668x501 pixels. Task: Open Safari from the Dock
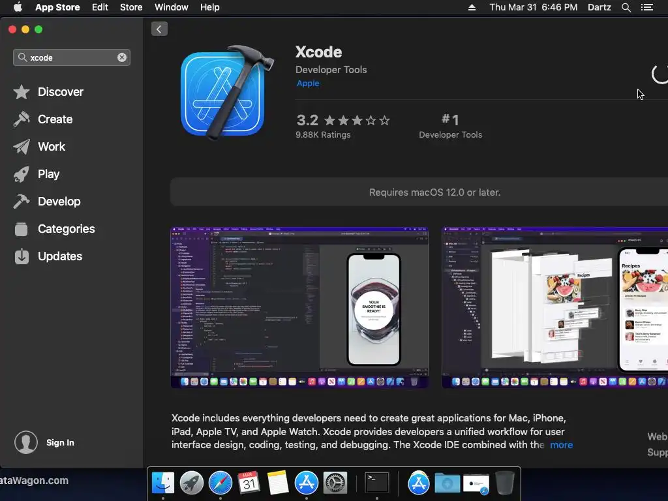[220, 483]
